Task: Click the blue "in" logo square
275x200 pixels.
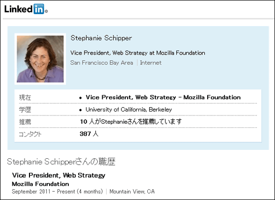Action: (x=39, y=9)
